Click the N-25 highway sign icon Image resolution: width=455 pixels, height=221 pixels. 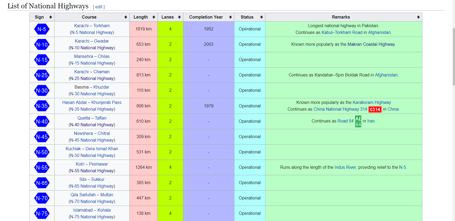coord(42,75)
